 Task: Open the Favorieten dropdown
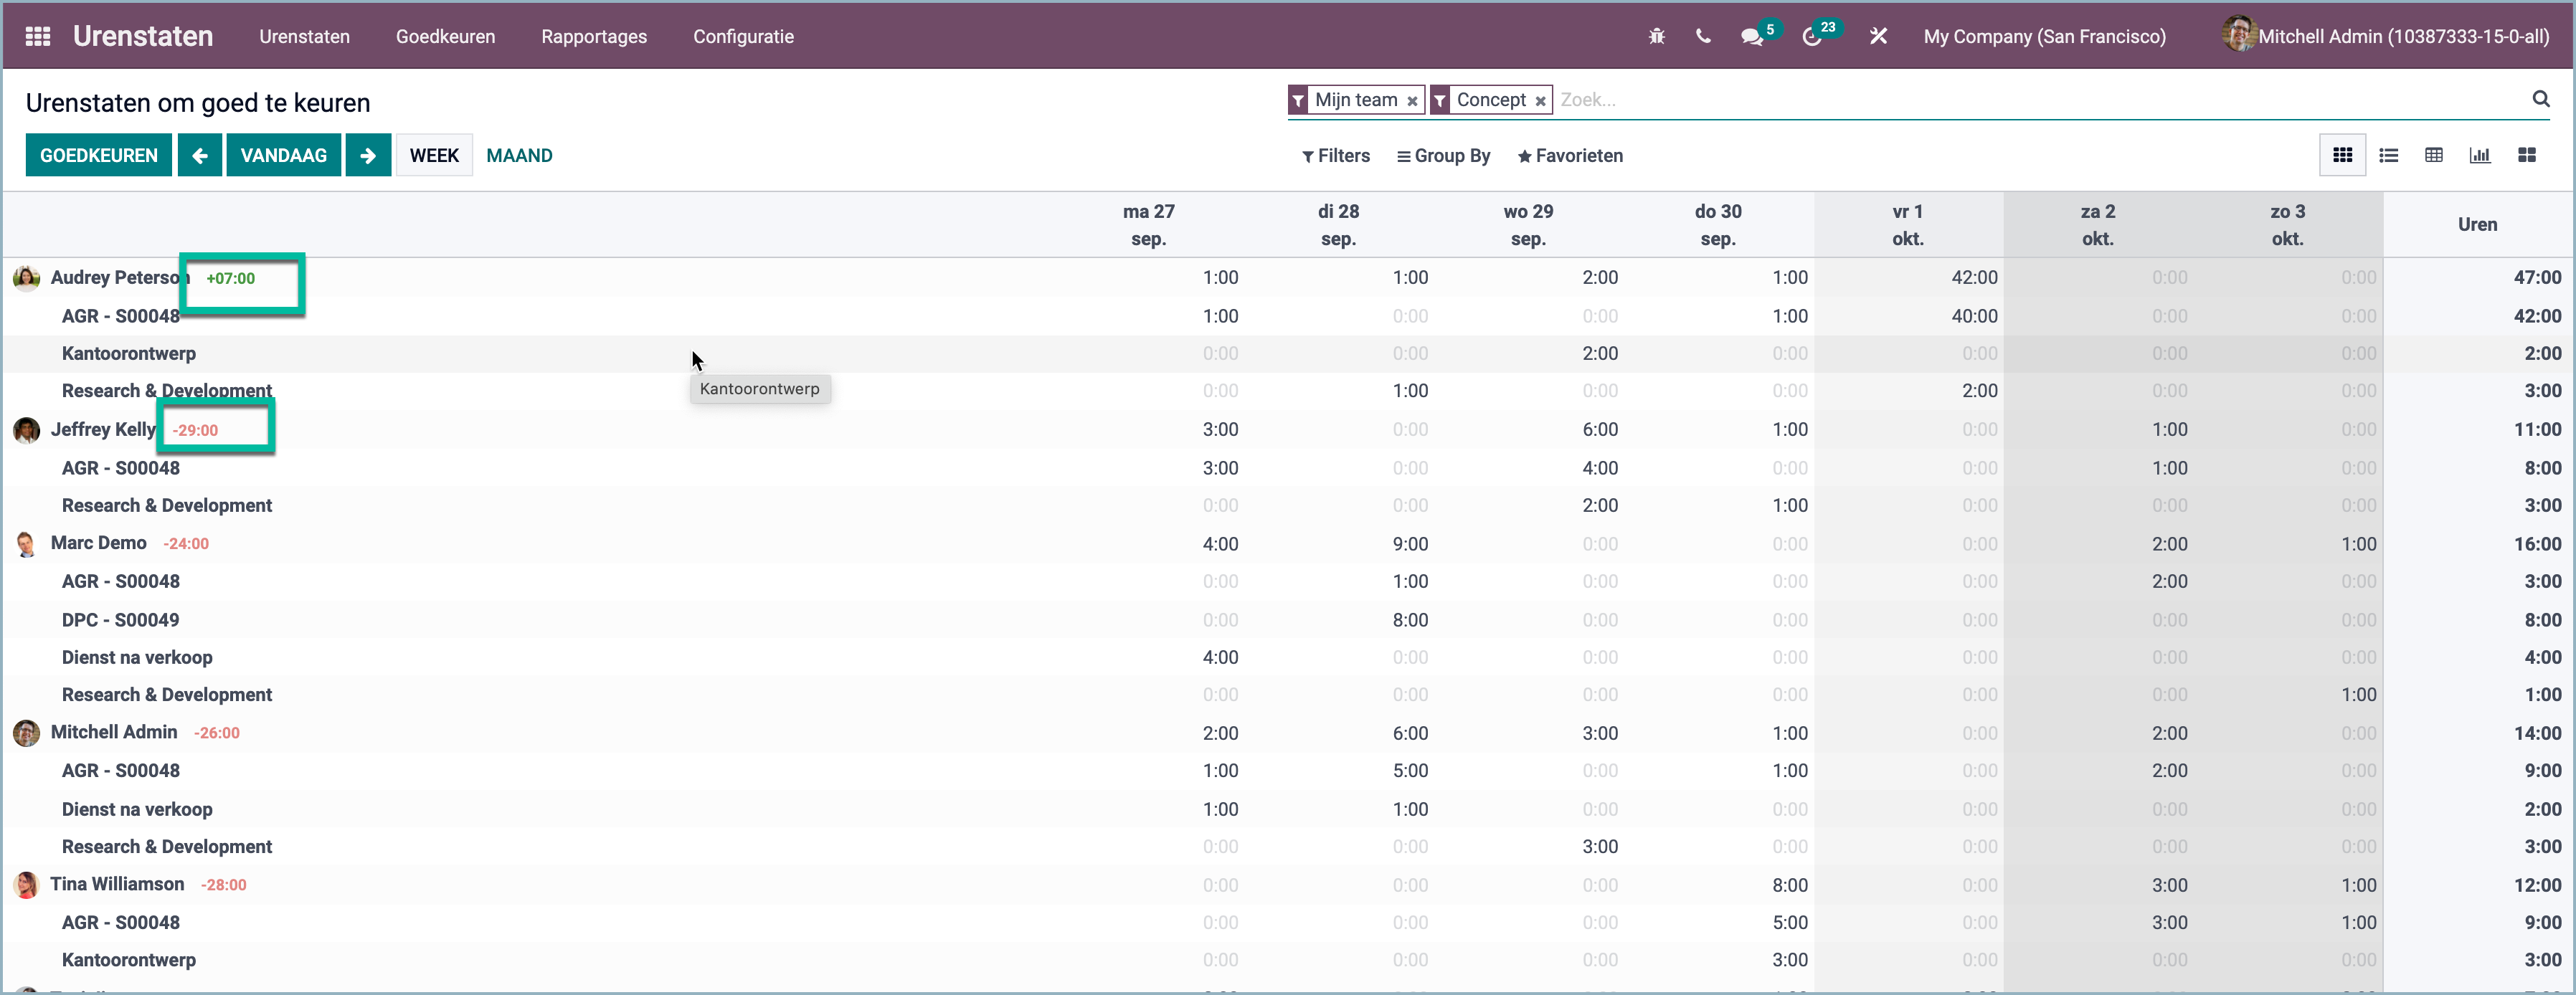click(1570, 156)
